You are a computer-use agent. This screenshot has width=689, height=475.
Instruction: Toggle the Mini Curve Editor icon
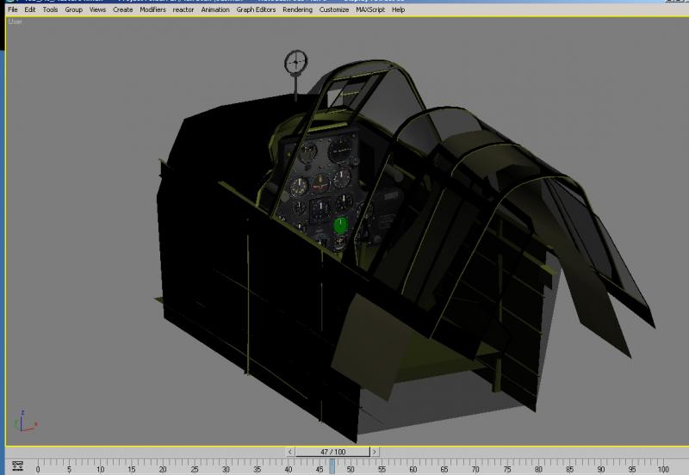tap(17, 466)
